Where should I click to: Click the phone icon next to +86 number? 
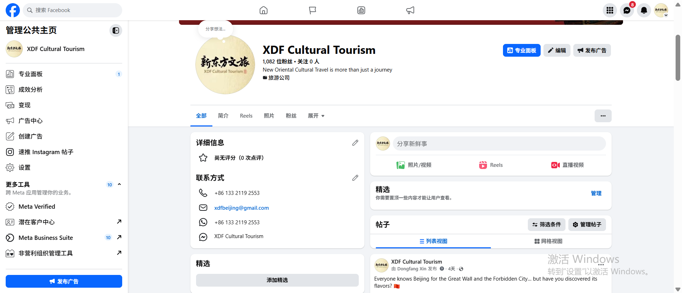(203, 193)
